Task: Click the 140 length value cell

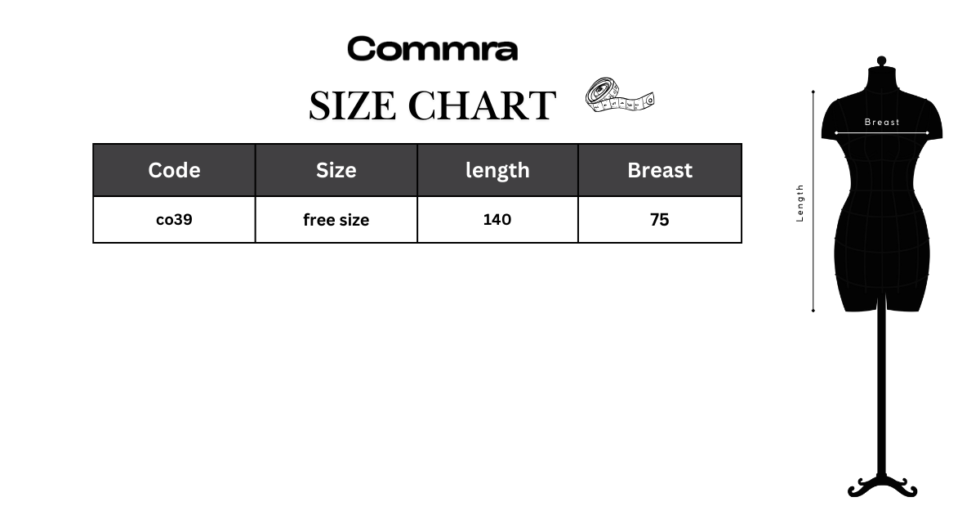Action: (x=497, y=220)
